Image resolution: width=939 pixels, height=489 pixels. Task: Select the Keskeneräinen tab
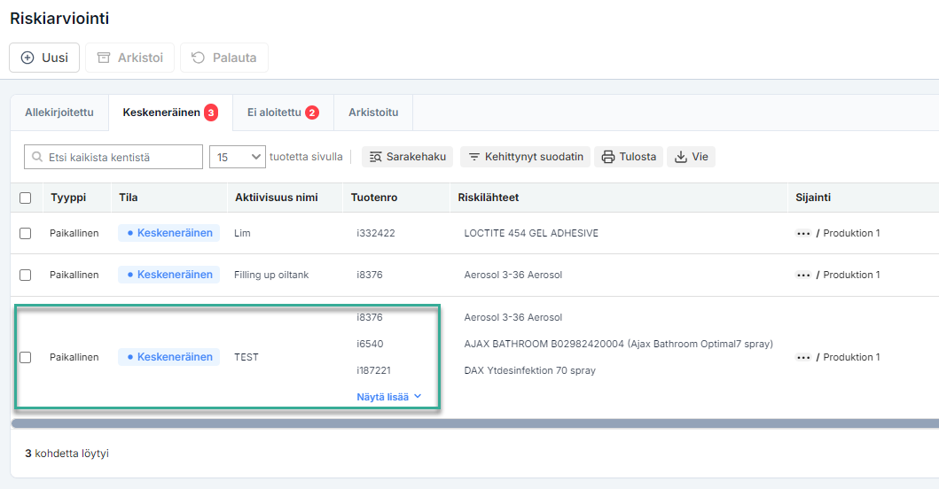pos(170,113)
